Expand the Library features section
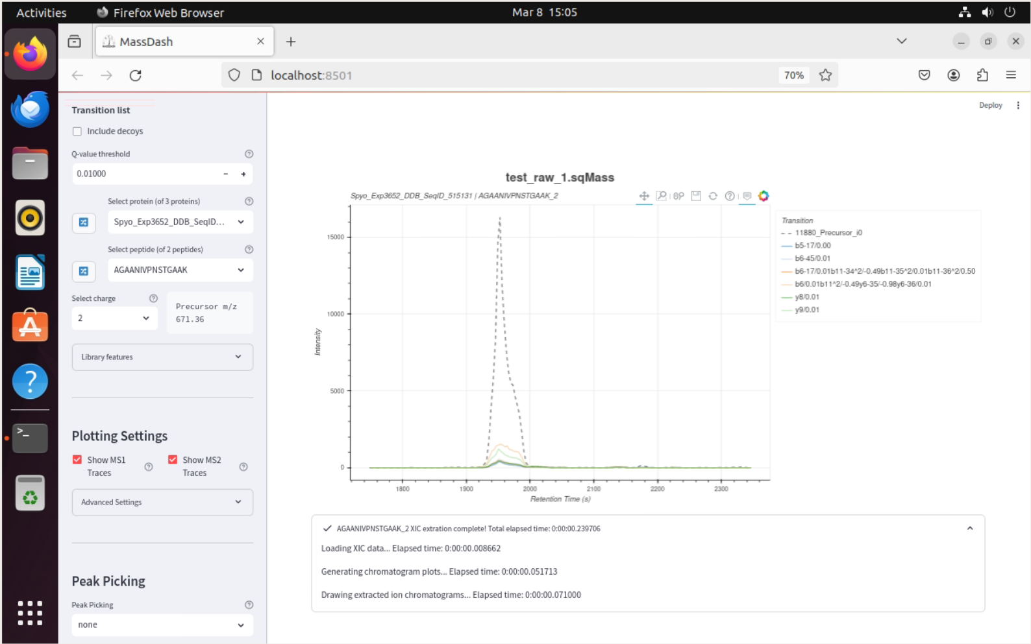The image size is (1031, 644). pos(162,357)
